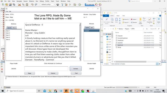Click the green Run Project arrow

pos(70,5)
